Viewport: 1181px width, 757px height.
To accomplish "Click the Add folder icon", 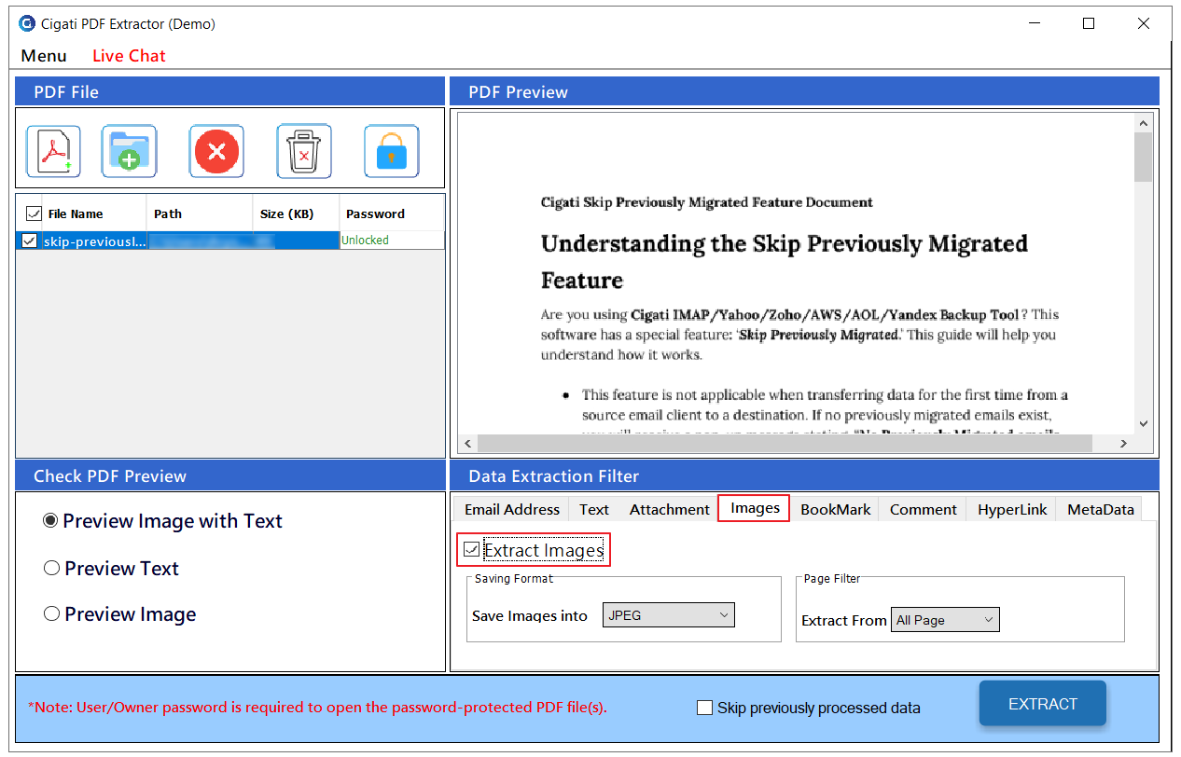I will tap(129, 151).
